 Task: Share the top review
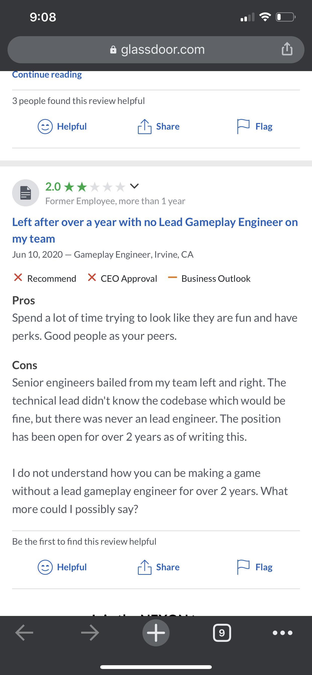coord(159,127)
